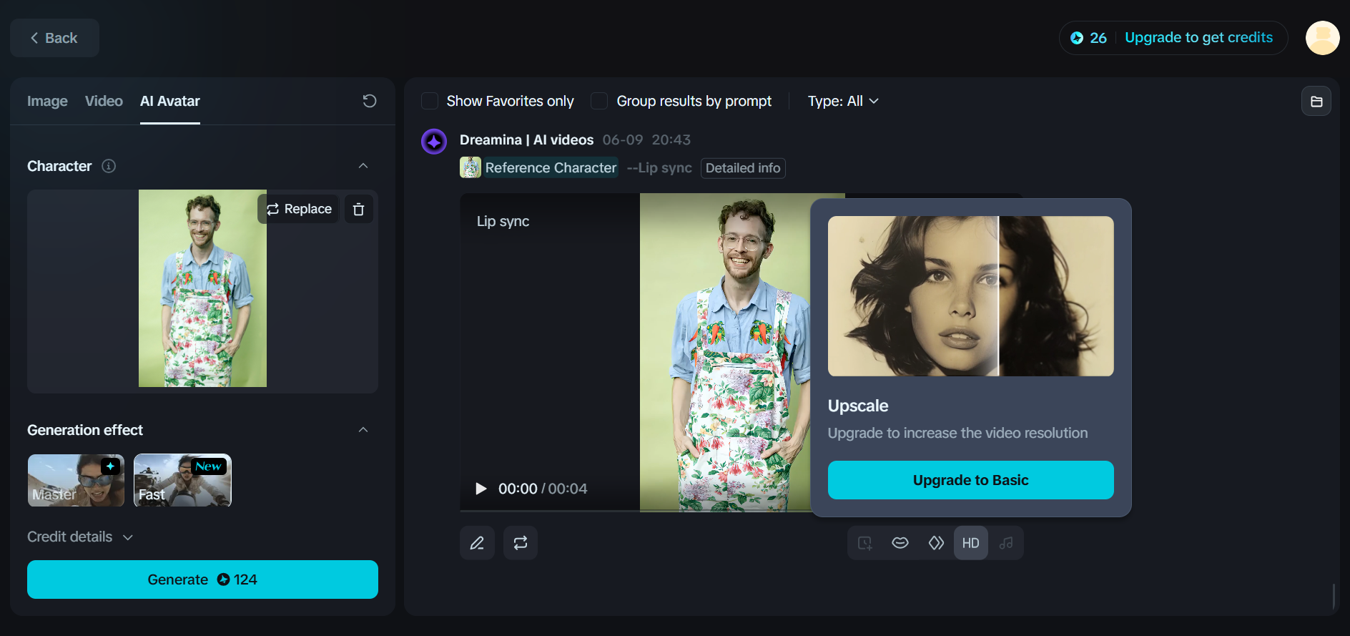The height and width of the screenshot is (636, 1350).
Task: Click the 06-09 20:43 timestamp
Action: pos(646,140)
